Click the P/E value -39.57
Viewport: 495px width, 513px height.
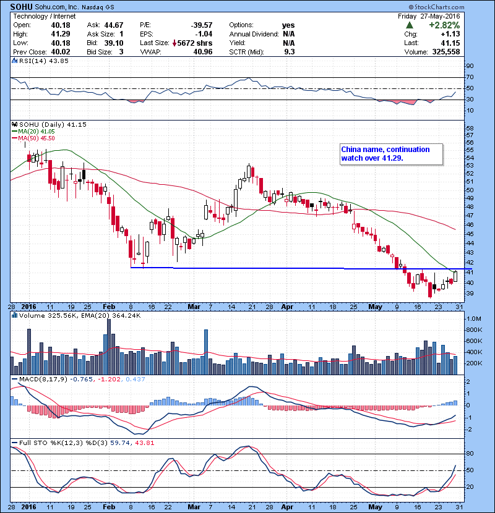(x=202, y=25)
